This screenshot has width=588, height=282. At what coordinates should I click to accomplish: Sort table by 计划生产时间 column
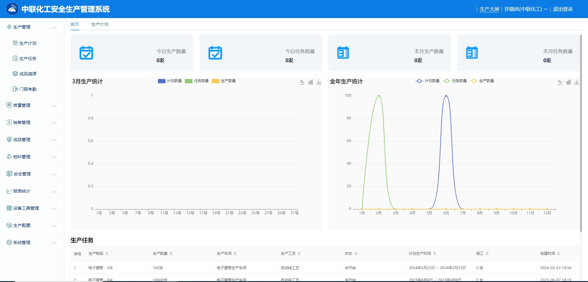point(435,254)
